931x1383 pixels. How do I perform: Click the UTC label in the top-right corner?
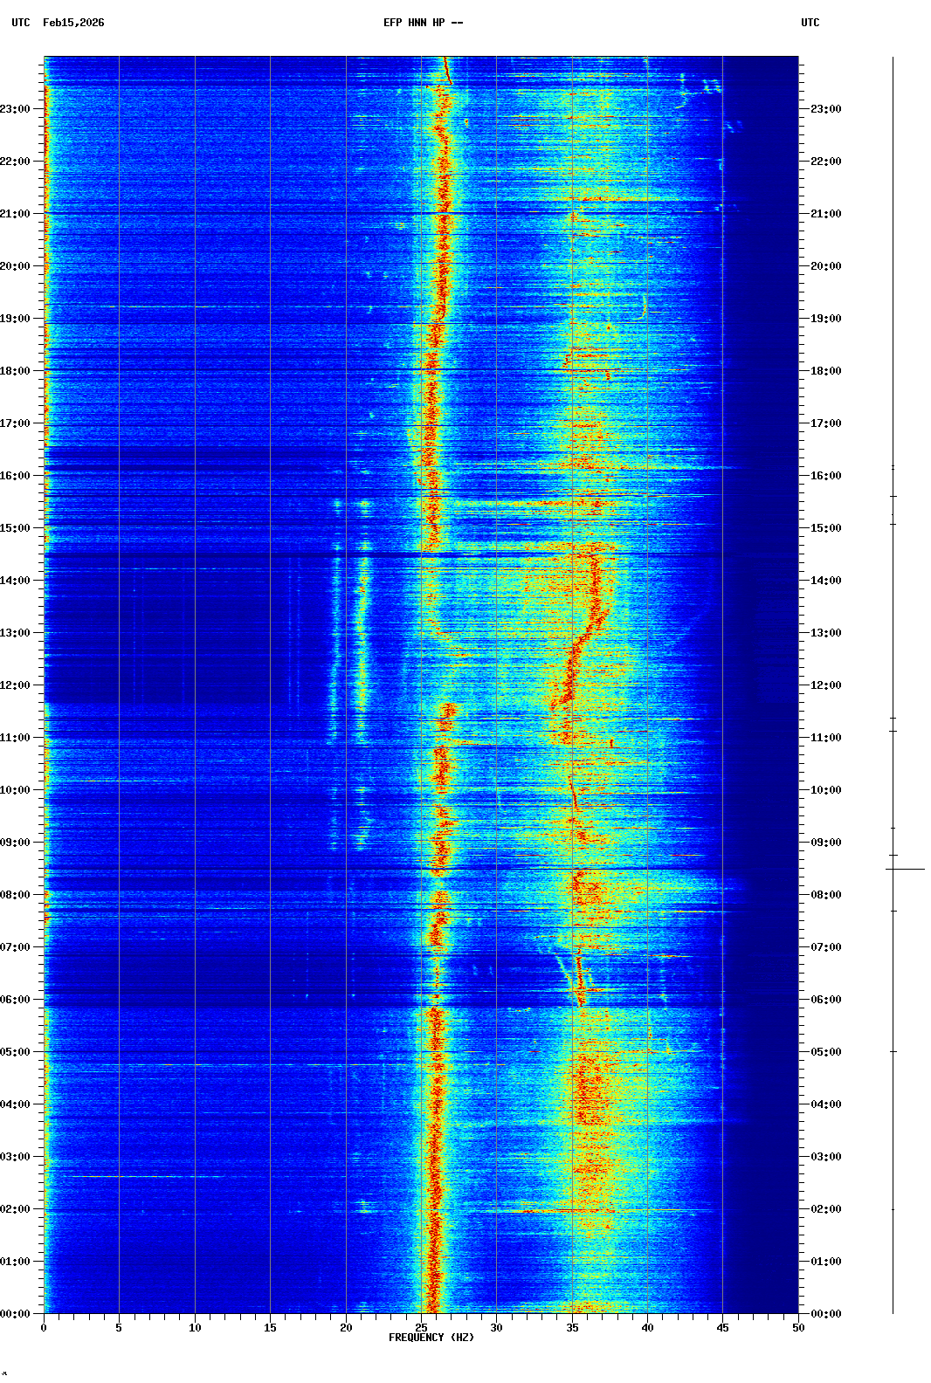pyautogui.click(x=810, y=23)
